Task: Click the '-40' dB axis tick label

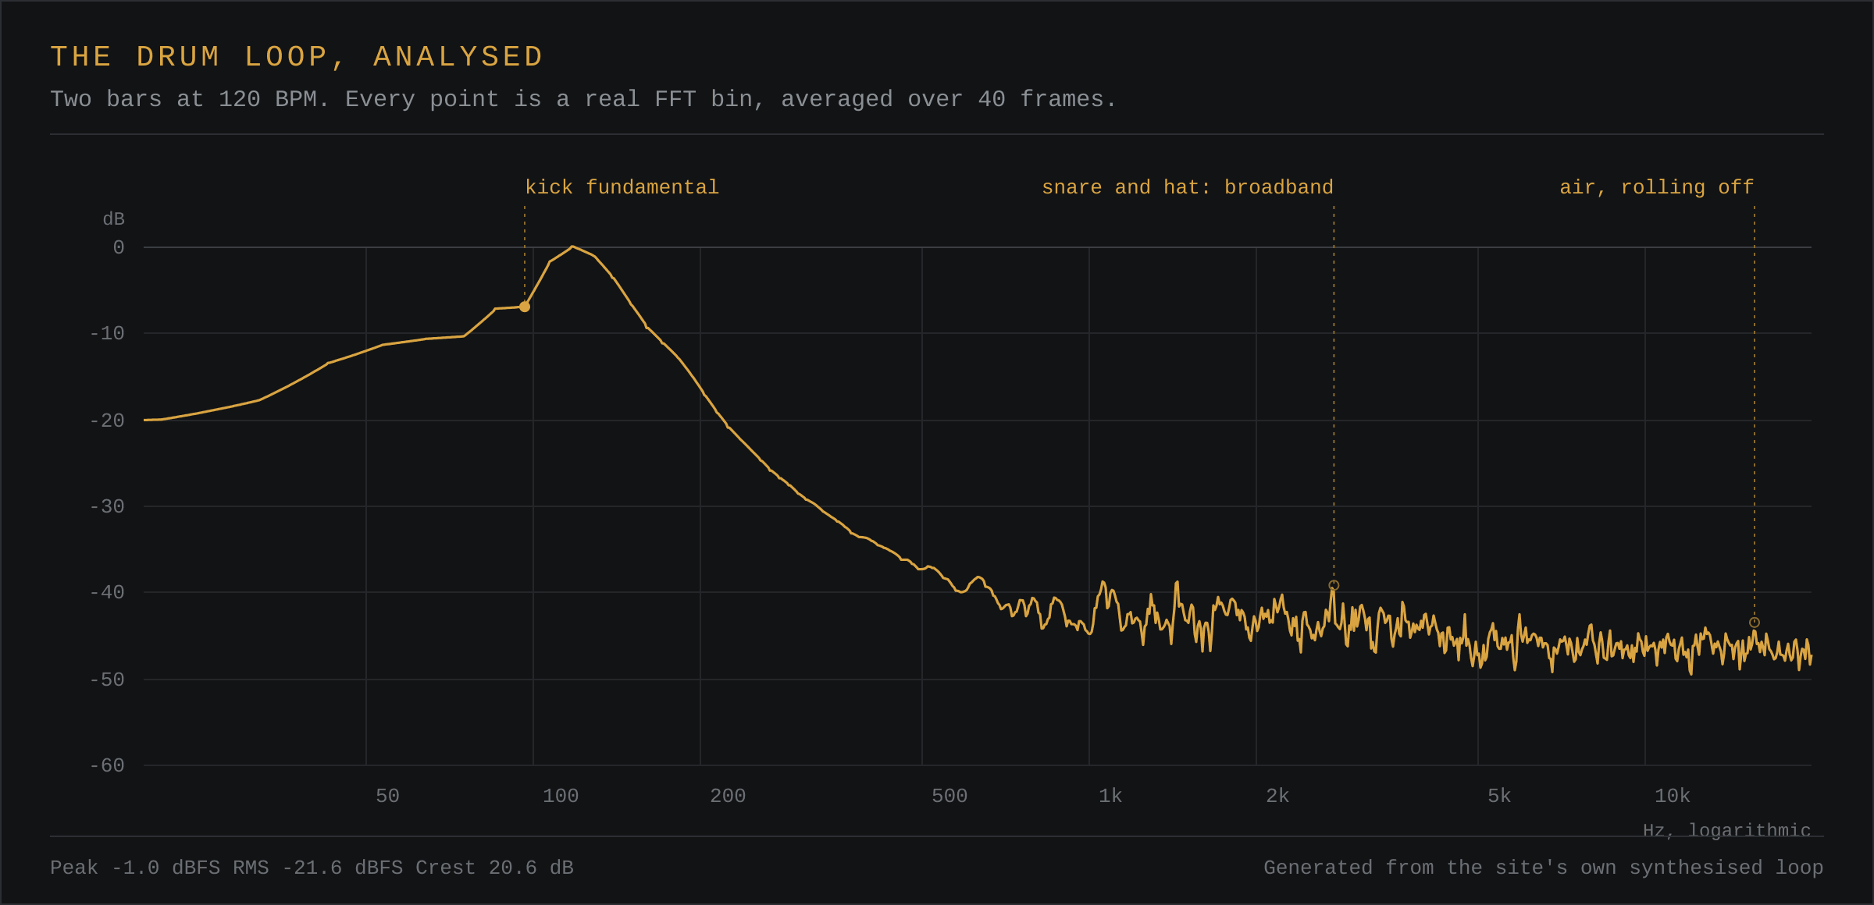Action: coord(107,593)
